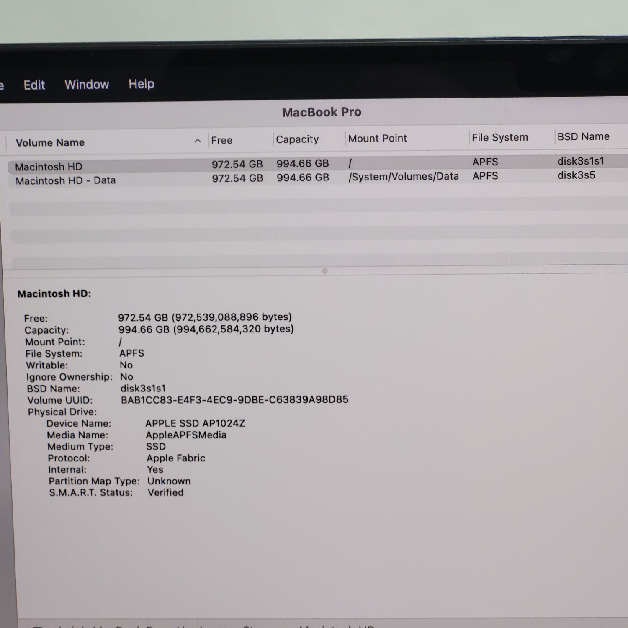Viewport: 628px width, 628px height.
Task: Click the /System/Volumes/Data mount point cell
Action: pos(404,177)
